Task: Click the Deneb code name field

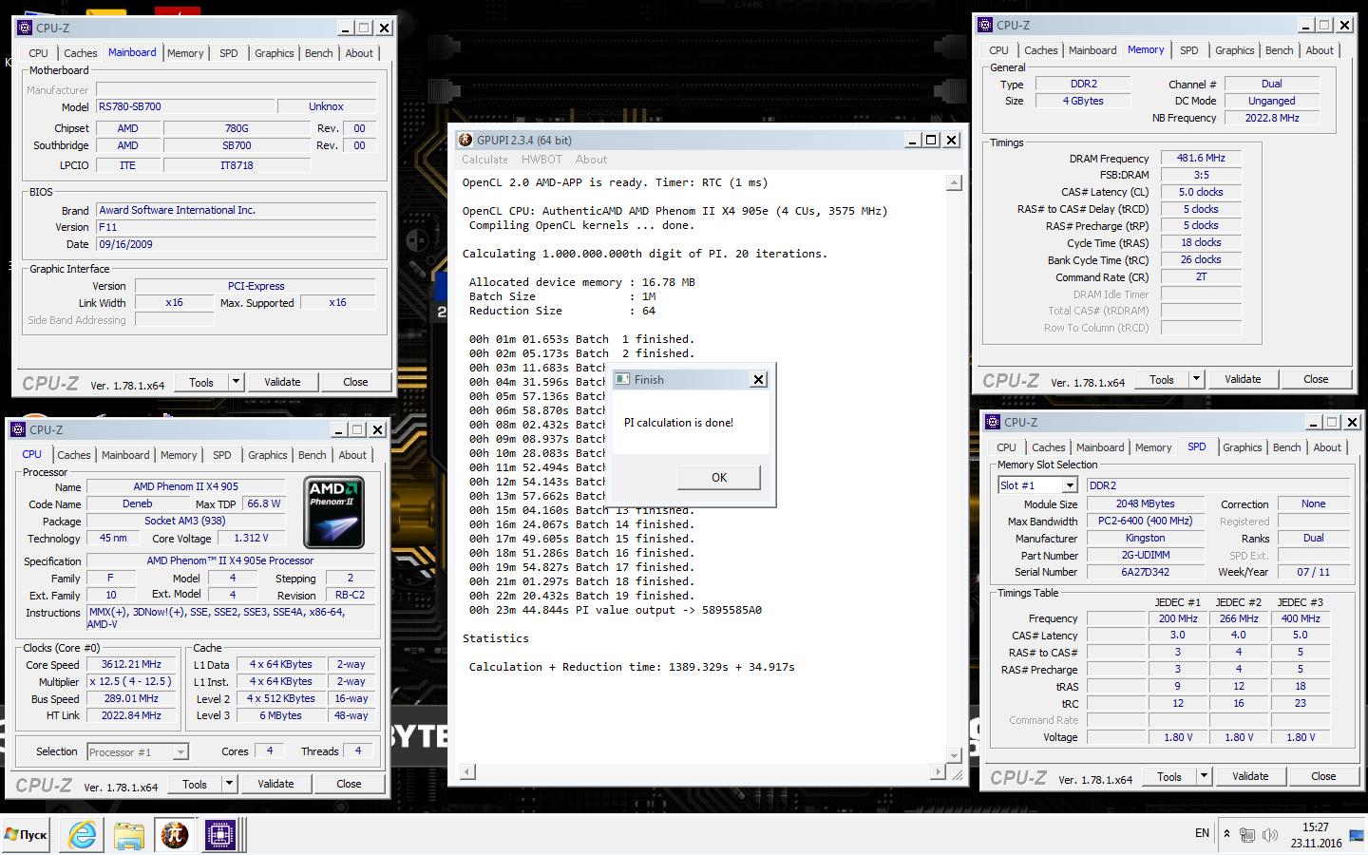Action: point(138,503)
